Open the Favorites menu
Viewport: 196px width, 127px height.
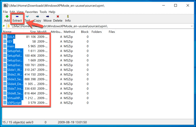pyautogui.click(x=31, y=12)
